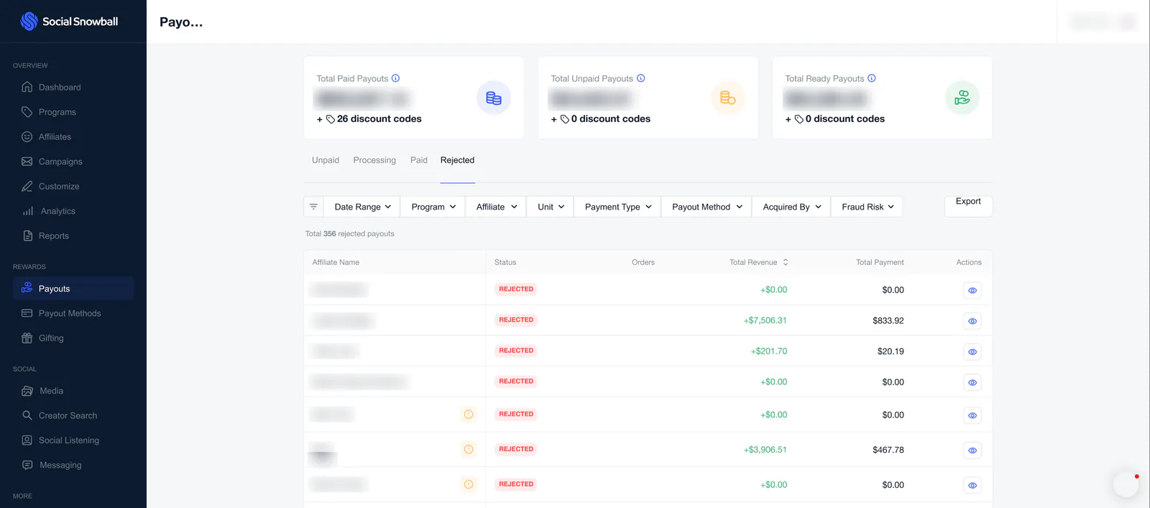Viewport: 1150px width, 508px height.
Task: Click the +$7,506.31 revenue value
Action: (765, 321)
